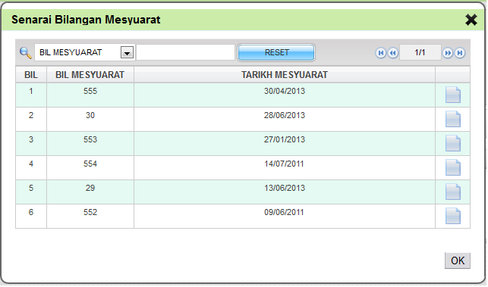Screen dimensions: 488x287
Task: Click the page indicator 1/1 field
Action: coord(420,52)
